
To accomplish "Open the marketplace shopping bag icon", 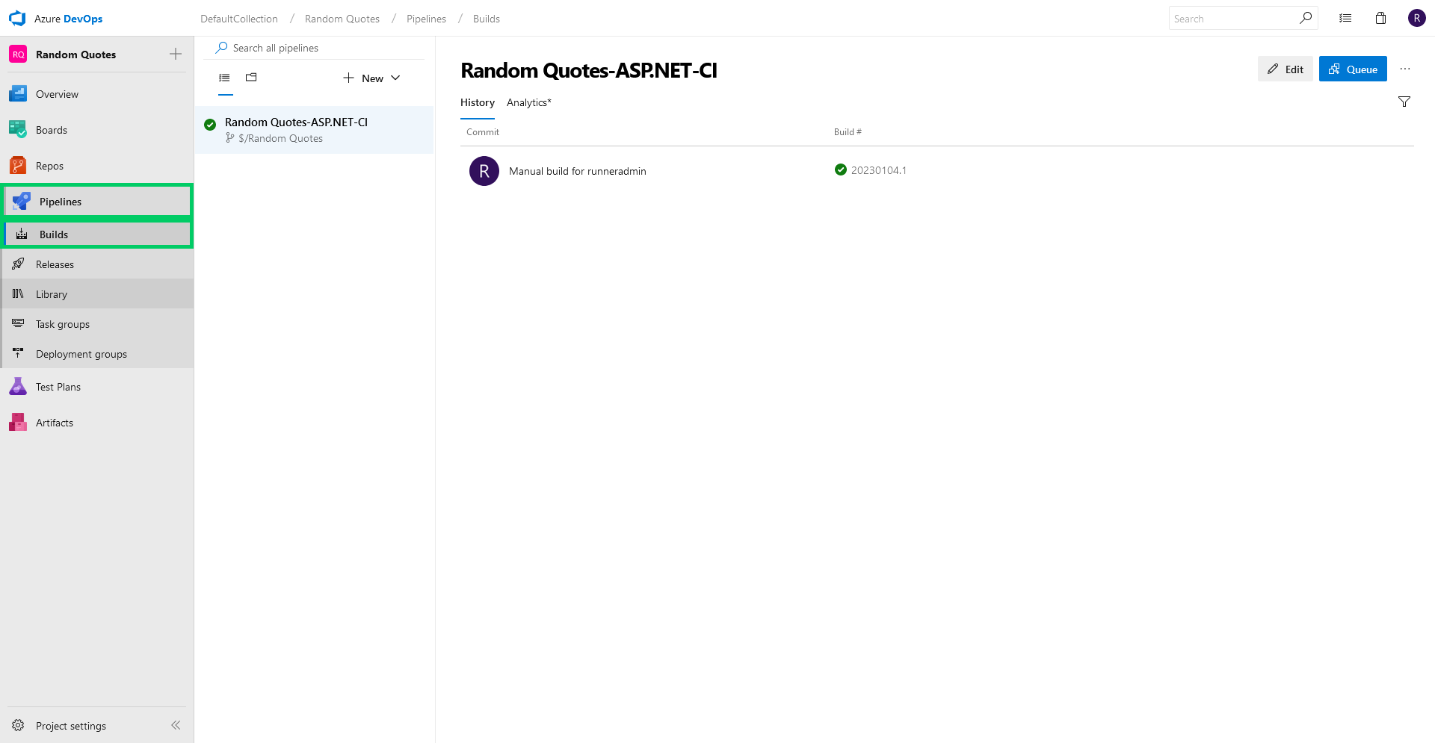I will click(x=1381, y=18).
